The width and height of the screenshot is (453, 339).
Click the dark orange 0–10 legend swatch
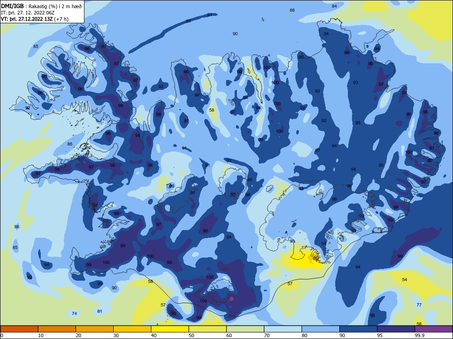[x=19, y=329]
